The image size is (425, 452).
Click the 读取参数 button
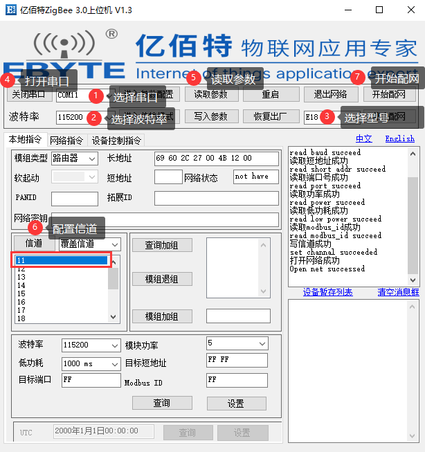pos(211,94)
